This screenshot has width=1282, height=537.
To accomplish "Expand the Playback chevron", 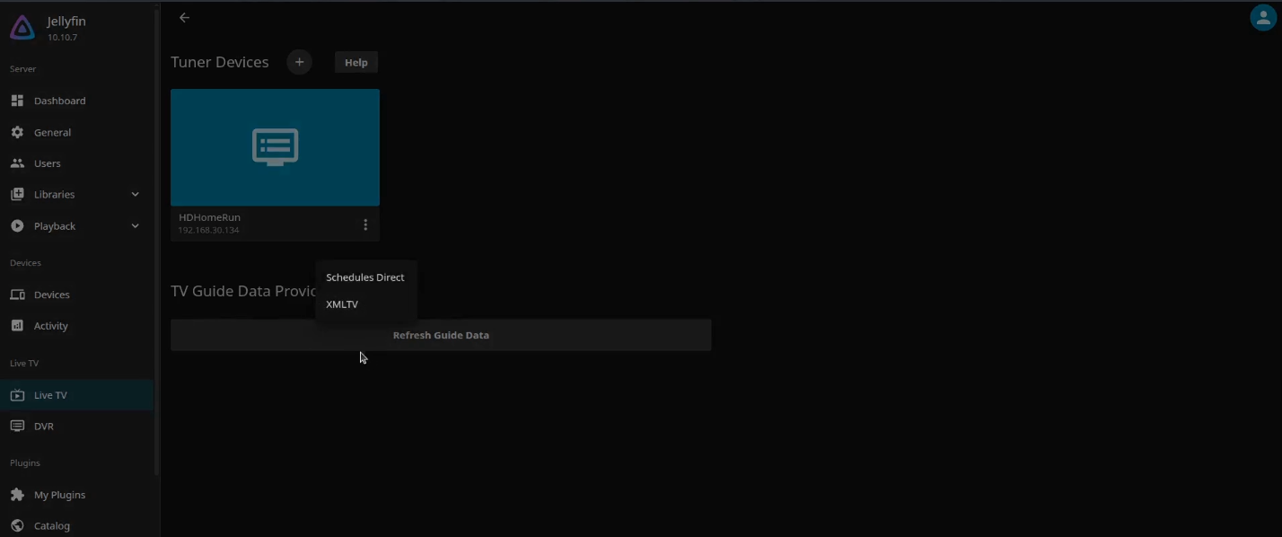I will 136,225.
